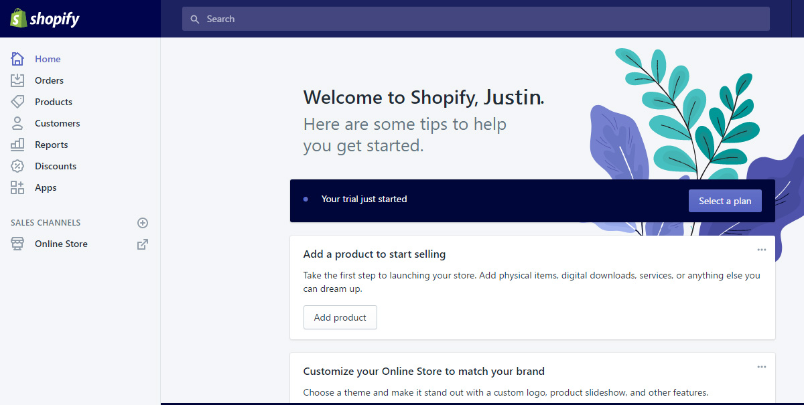Open Orders via the inbox tray icon
Image resolution: width=804 pixels, height=405 pixels.
tap(17, 80)
